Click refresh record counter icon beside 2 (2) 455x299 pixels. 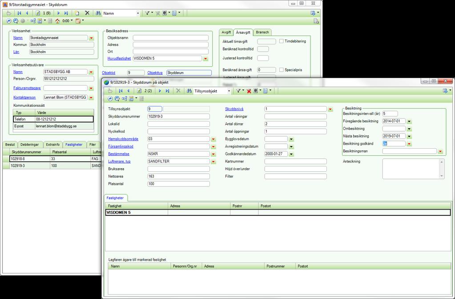click(139, 91)
